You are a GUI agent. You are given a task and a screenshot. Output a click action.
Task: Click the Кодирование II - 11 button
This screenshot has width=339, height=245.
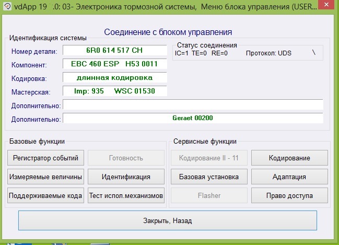209,158
